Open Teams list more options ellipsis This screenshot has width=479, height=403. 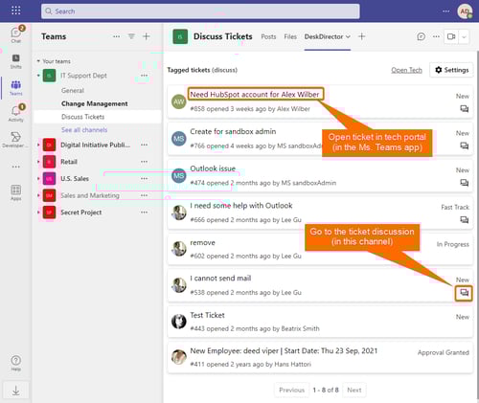point(117,36)
